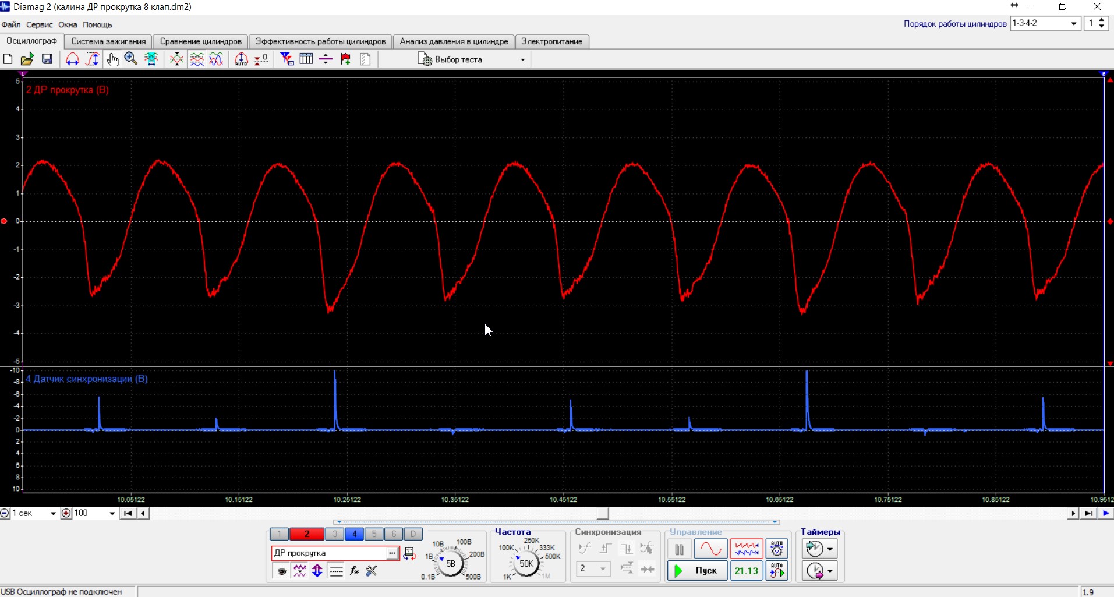1114x597 pixels.
Task: Open the Файл menu
Action: [11, 24]
